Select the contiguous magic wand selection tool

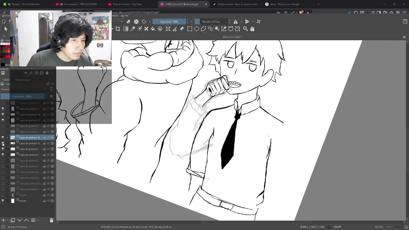[217, 29]
